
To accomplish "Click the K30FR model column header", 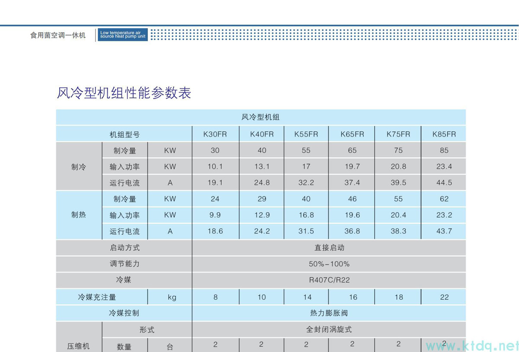I will (215, 134).
